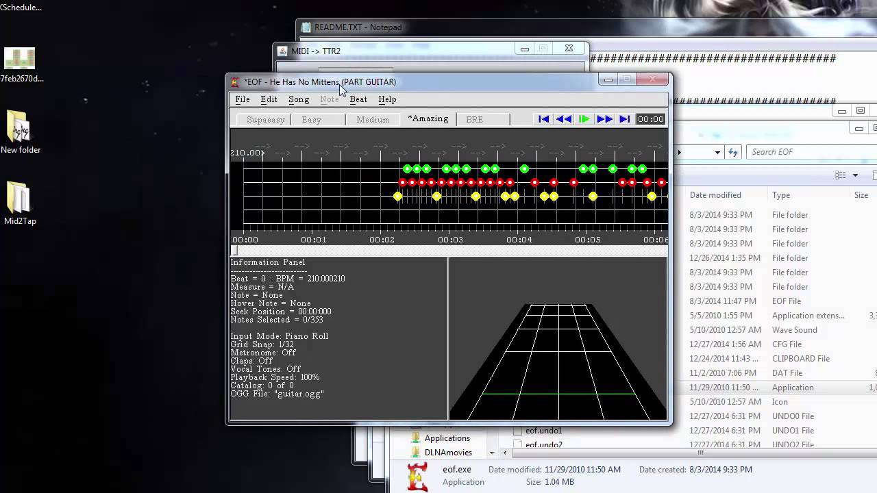
Task: Open the Song menu in EOF
Action: [x=299, y=99]
